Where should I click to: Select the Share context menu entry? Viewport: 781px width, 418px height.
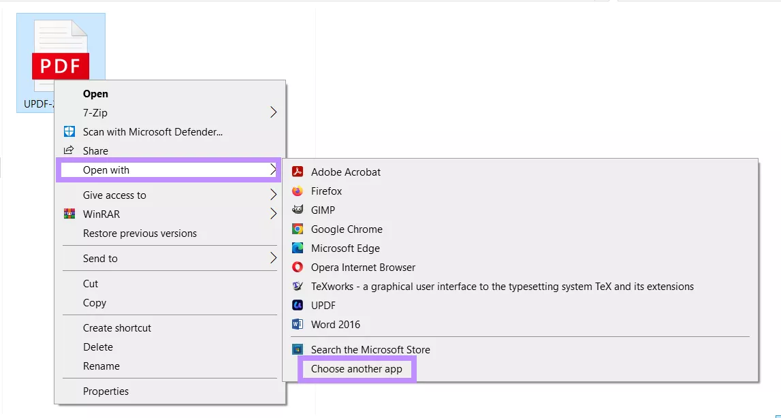95,150
